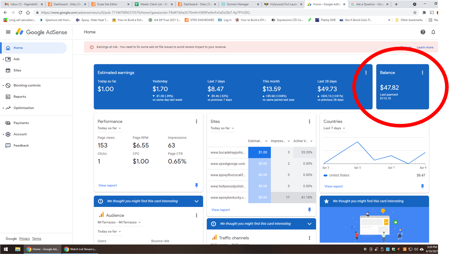This screenshot has width=449, height=254.
Task: Click View report in the Sites card
Action: tap(221, 210)
